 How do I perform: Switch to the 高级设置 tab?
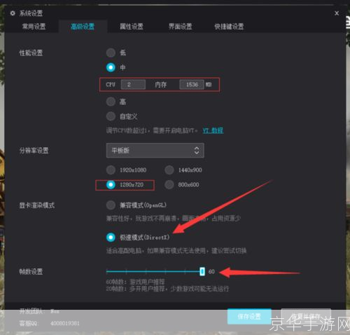tap(83, 27)
